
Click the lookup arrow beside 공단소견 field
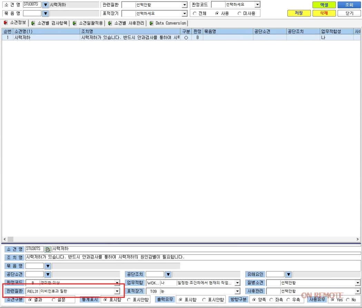click(x=48, y=275)
